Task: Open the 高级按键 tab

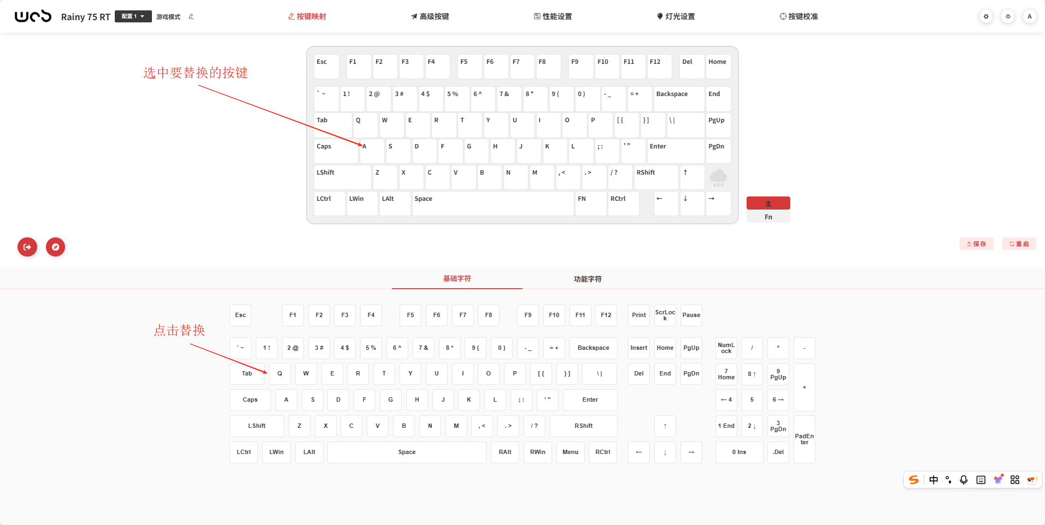Action: coord(430,16)
